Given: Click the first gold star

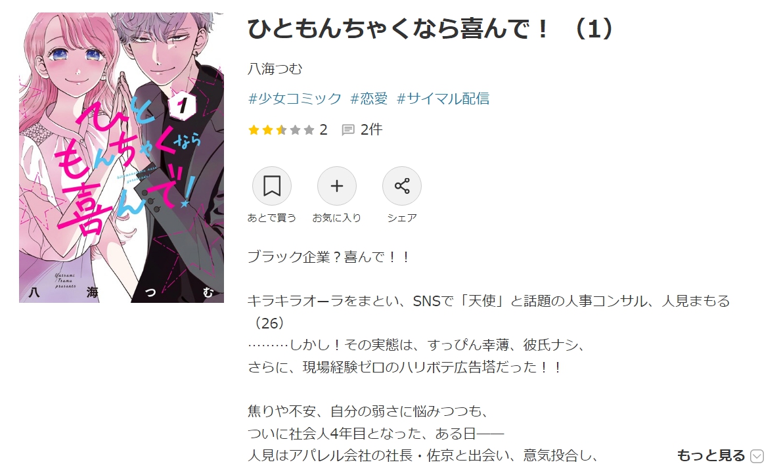Looking at the screenshot, I should (254, 130).
